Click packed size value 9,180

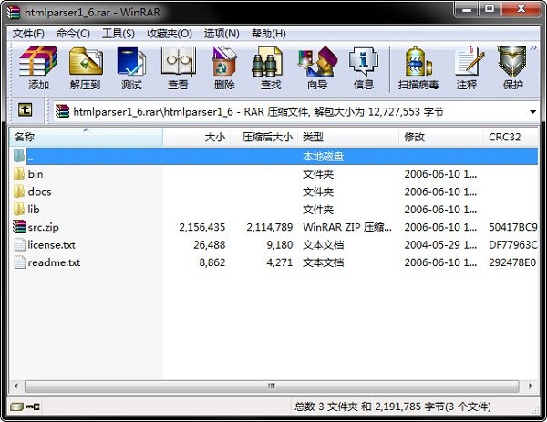(280, 245)
